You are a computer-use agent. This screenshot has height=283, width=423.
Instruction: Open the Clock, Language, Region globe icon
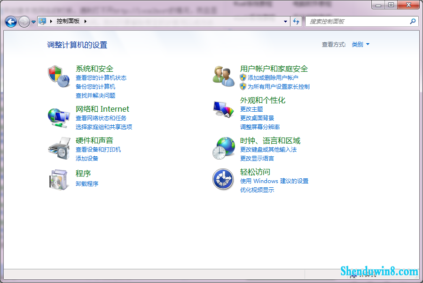pyautogui.click(x=223, y=148)
